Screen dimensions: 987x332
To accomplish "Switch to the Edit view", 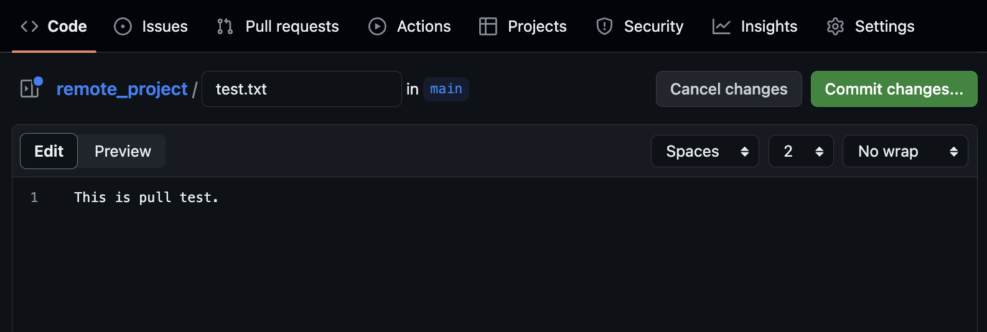I will click(x=49, y=151).
